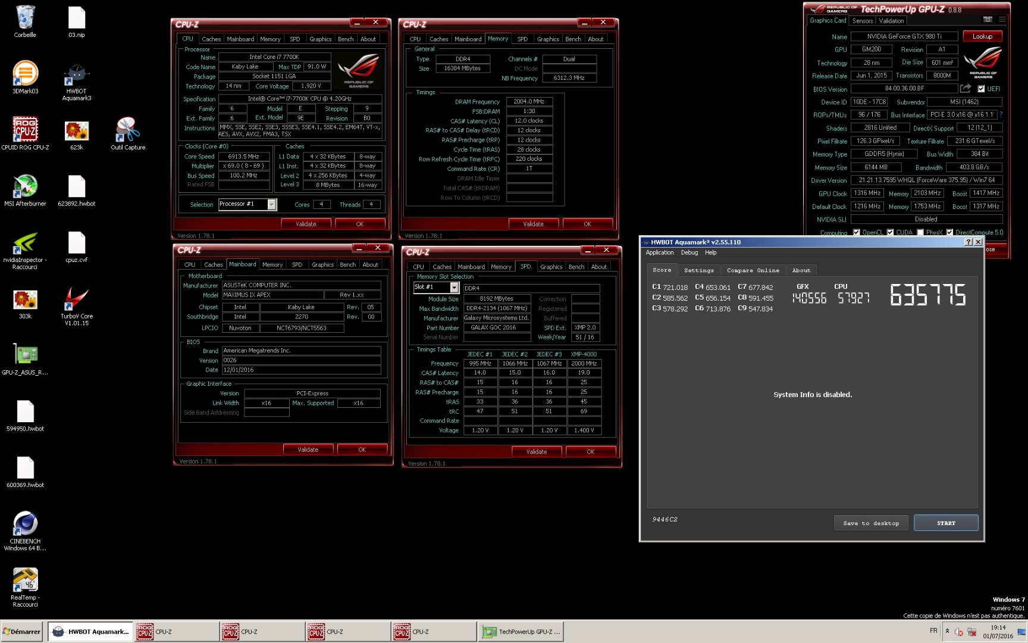
Task: Open the Debug menu in Aquamark
Action: click(689, 252)
